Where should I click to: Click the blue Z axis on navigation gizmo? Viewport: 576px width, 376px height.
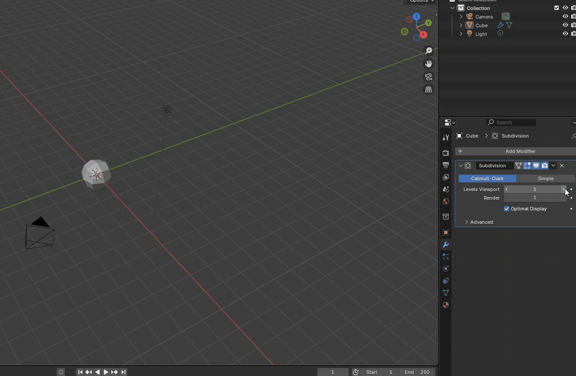[x=416, y=16]
